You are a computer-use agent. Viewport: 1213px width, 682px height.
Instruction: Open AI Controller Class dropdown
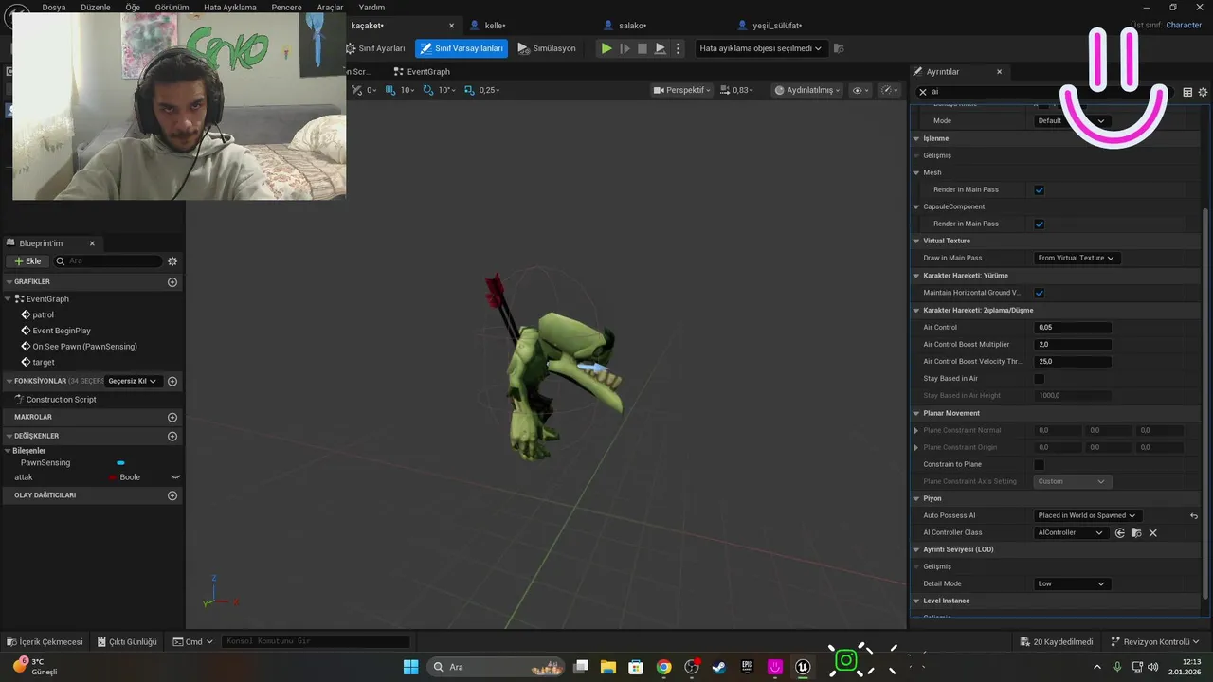click(1072, 532)
